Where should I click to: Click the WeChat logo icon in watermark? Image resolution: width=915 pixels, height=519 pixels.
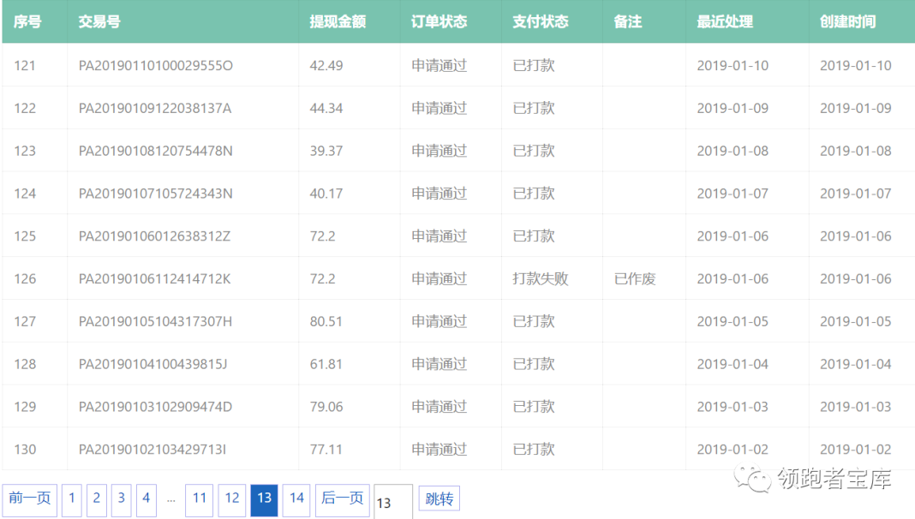coord(757,479)
